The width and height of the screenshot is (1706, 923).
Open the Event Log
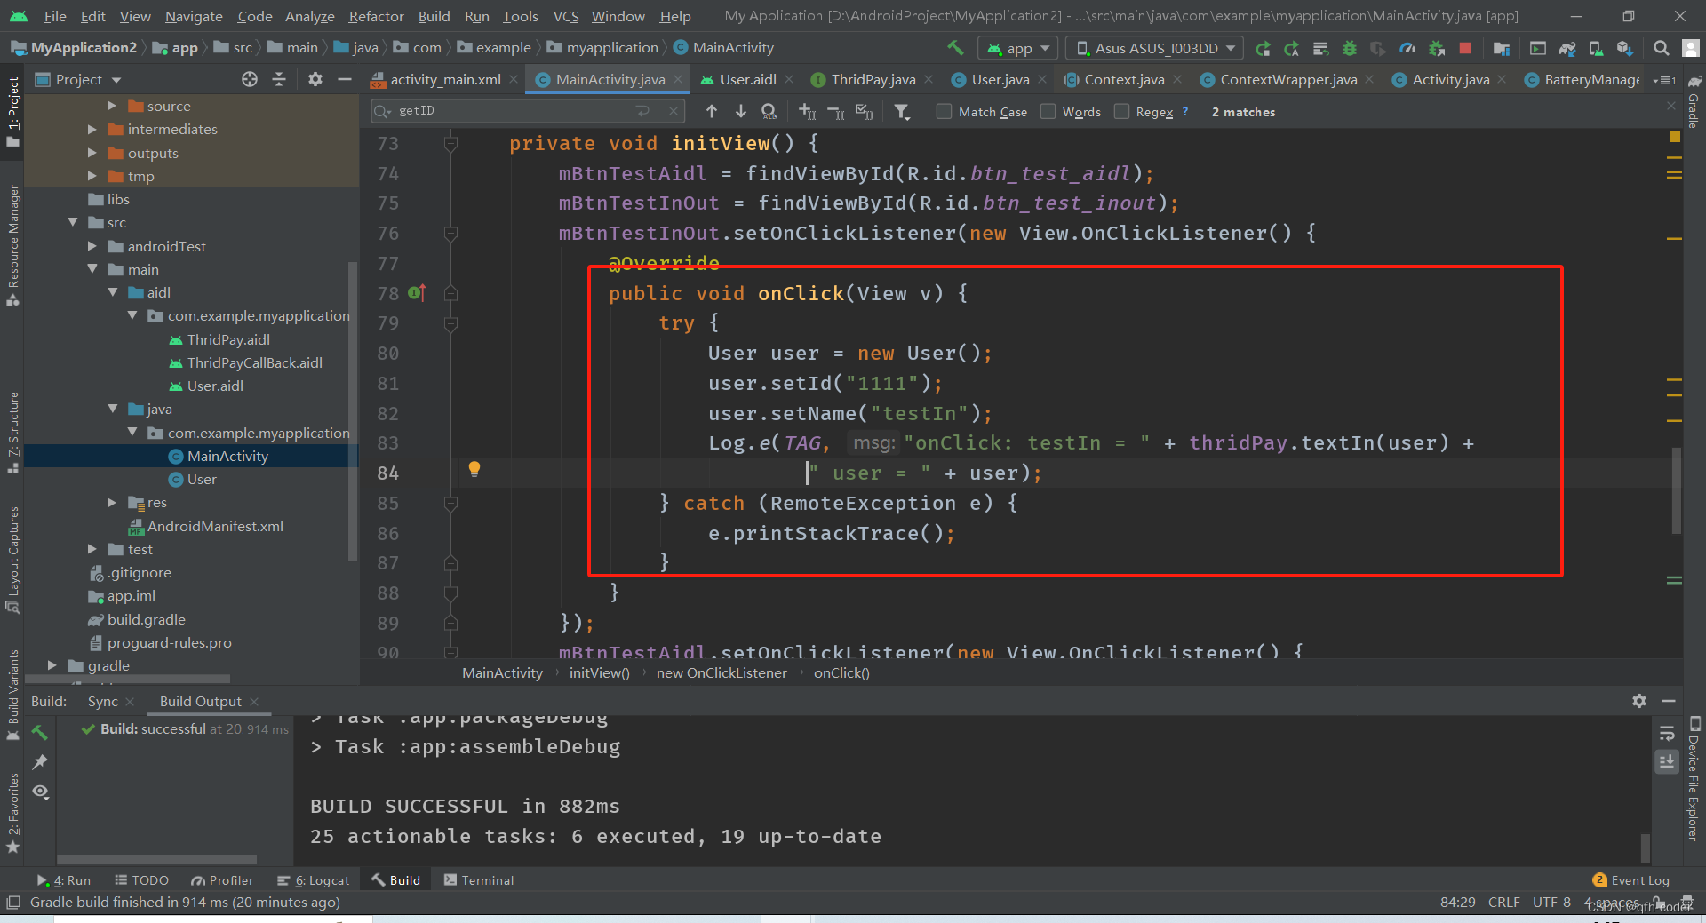click(x=1631, y=880)
